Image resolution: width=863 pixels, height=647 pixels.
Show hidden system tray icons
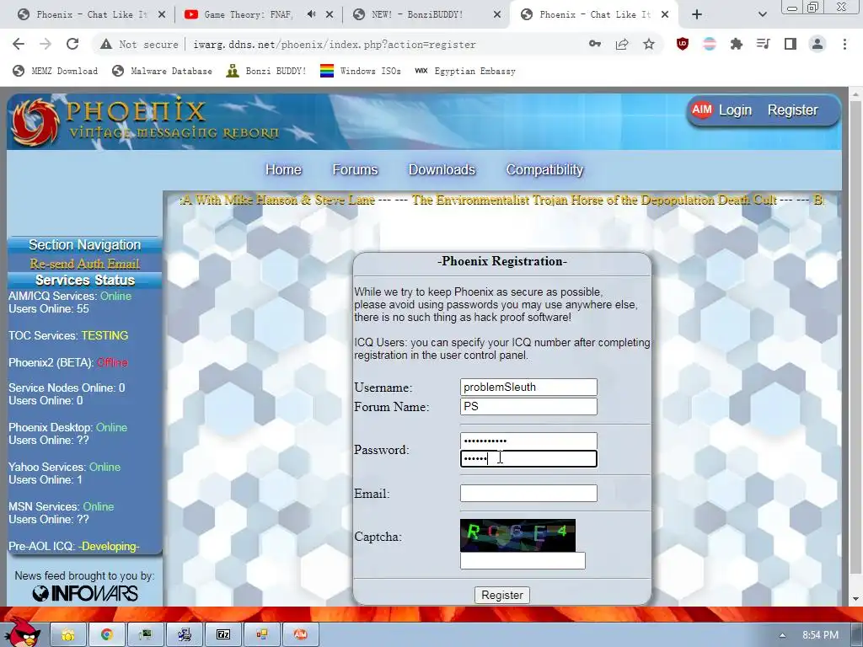[782, 635]
